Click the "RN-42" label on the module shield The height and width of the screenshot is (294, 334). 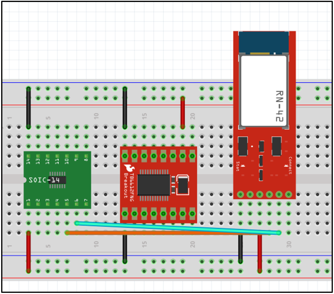click(x=280, y=106)
